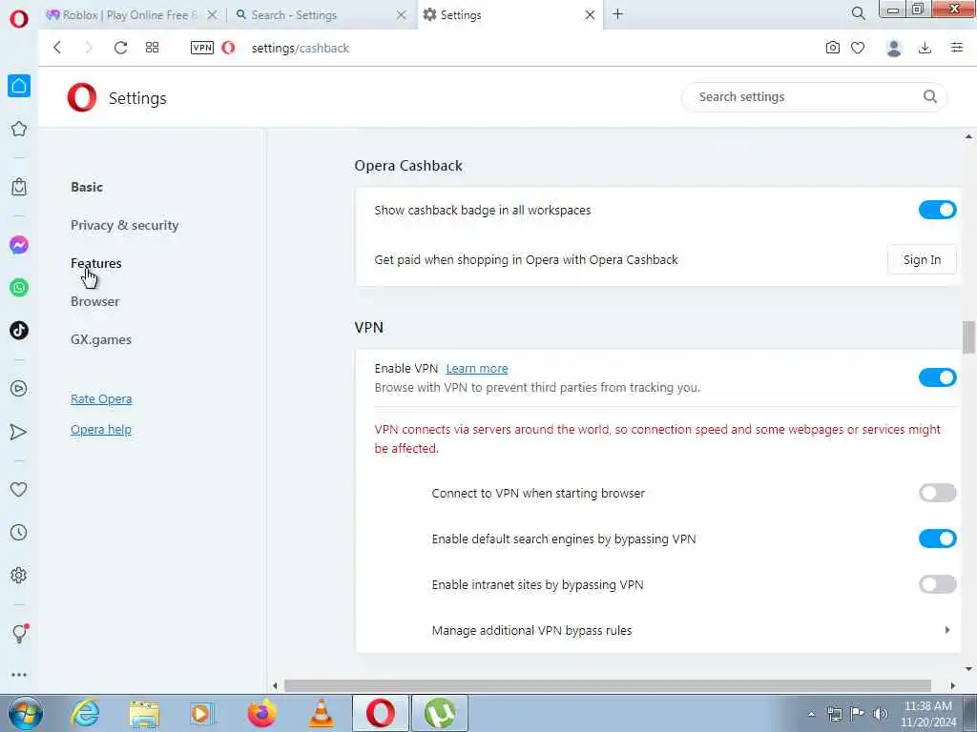The image size is (977, 732).
Task: Select Basic in settings navigation
Action: 87,187
